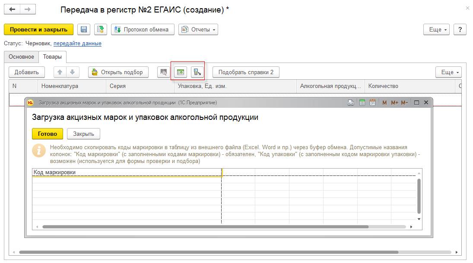This screenshot has width=473, height=263.
Task: Click the main form's scroll right arrow
Action: [457, 252]
